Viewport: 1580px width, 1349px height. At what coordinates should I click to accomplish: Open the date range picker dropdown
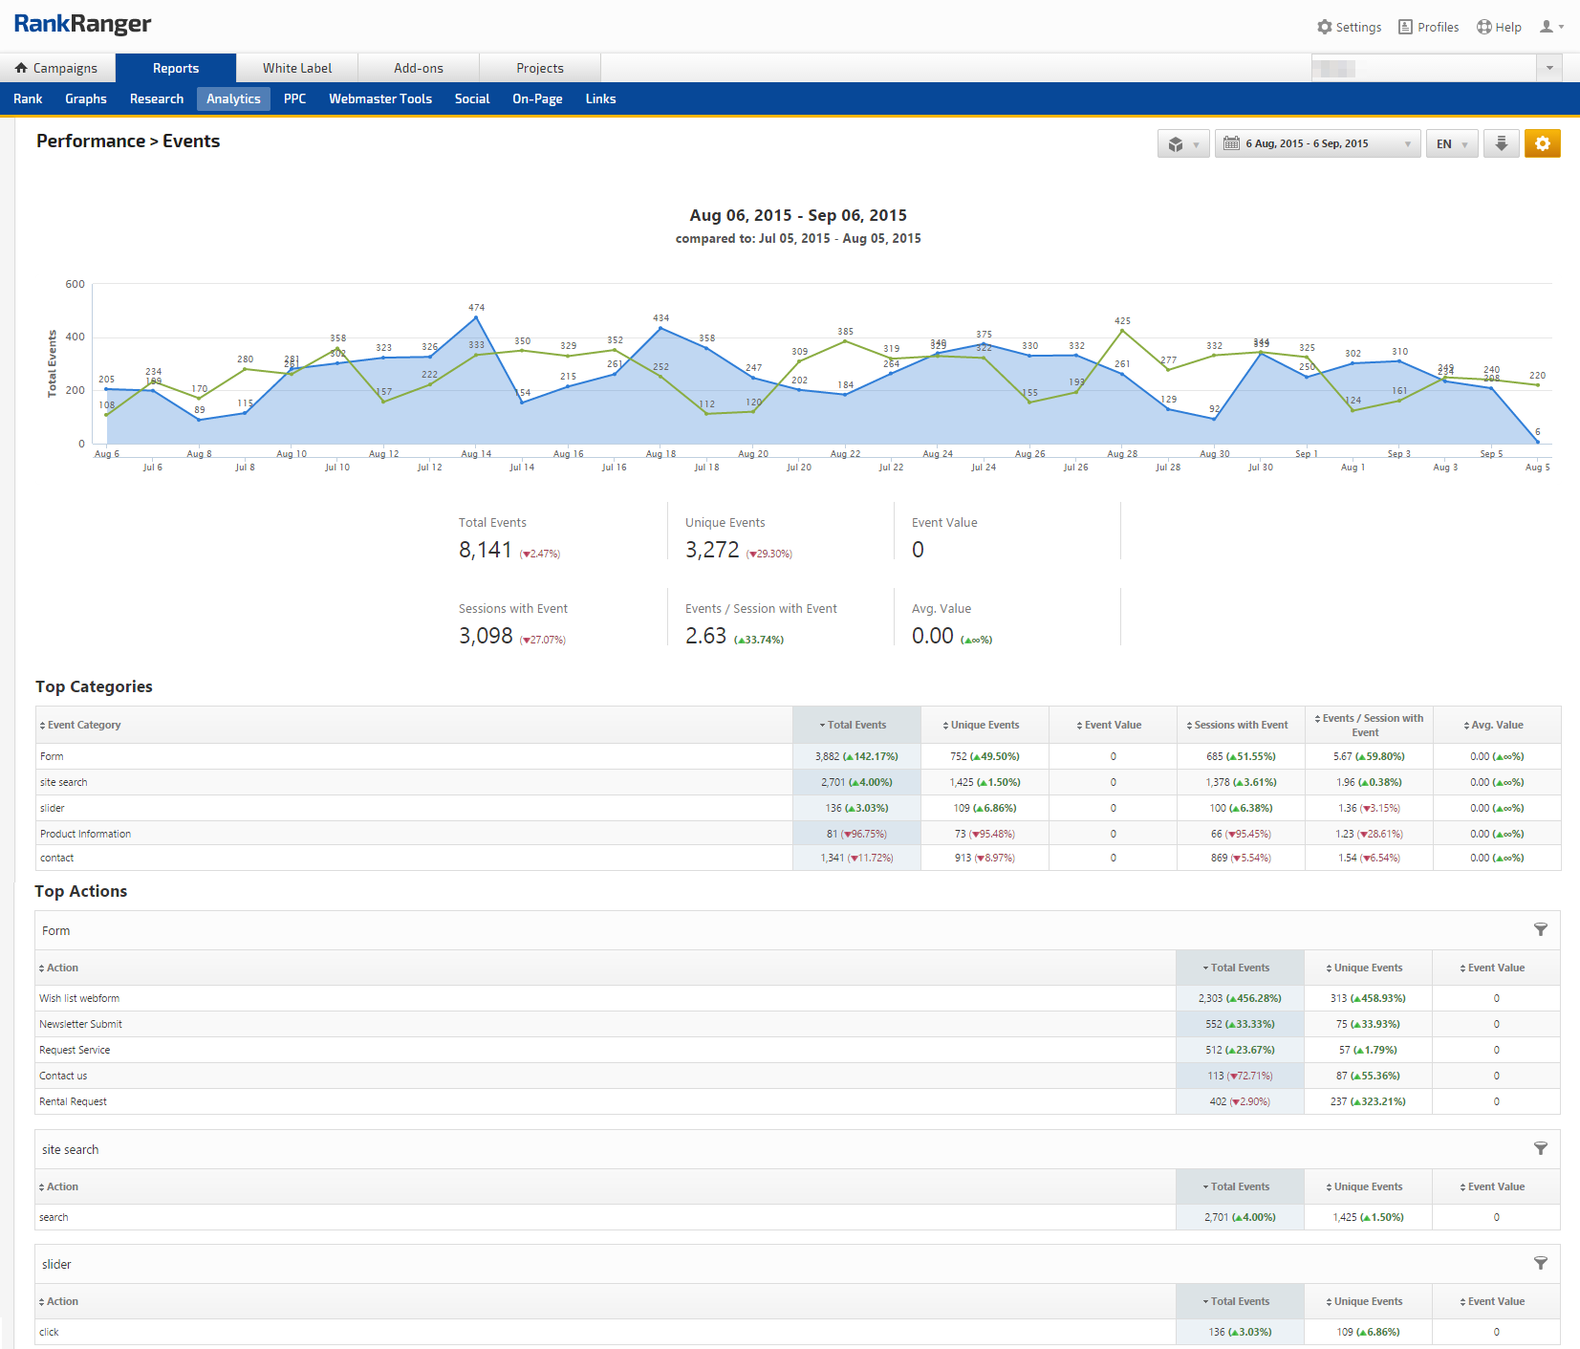coord(1316,144)
